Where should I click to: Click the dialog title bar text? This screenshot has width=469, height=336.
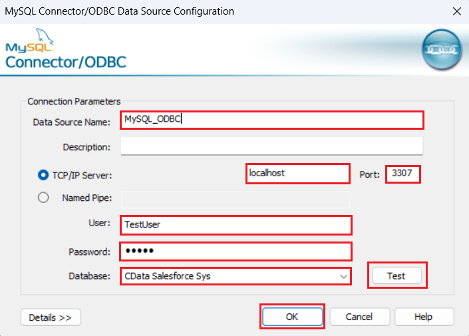tap(120, 11)
